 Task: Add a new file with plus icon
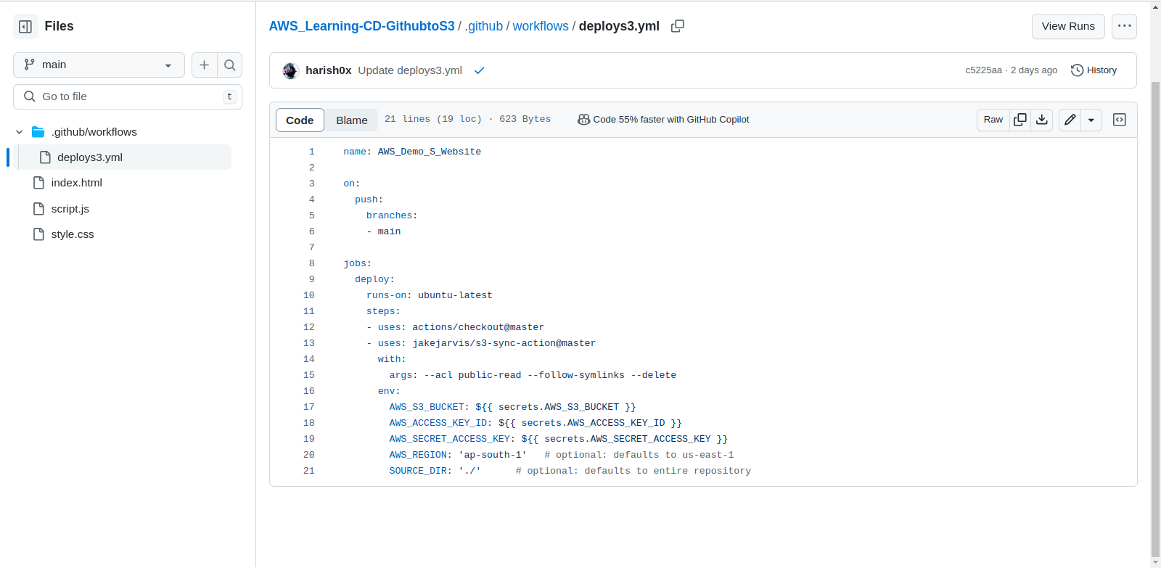click(x=205, y=65)
